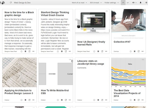The height and width of the screenshot is (108, 148).
Task: Open more options on Mobile-first CSS card
Action: [70, 100]
